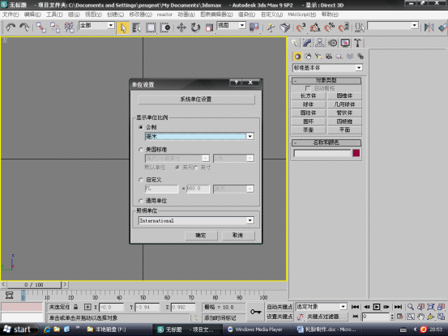Open the Modify command panel tab
The width and height of the screenshot is (448, 336).
click(307, 43)
